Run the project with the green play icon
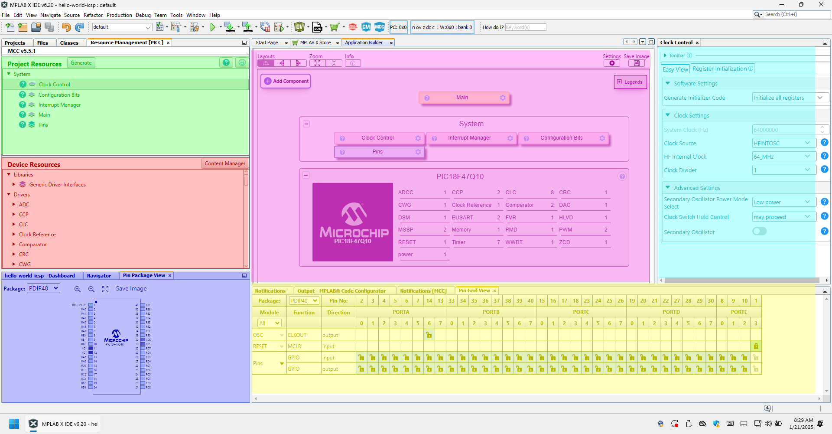 click(213, 27)
